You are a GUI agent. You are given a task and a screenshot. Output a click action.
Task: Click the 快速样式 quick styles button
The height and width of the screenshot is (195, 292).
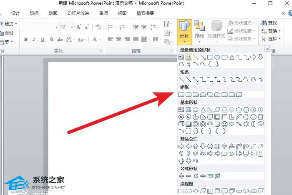click(x=216, y=32)
